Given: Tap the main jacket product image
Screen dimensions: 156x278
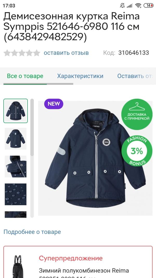Looking at the screenshot, I should pos(95,158).
